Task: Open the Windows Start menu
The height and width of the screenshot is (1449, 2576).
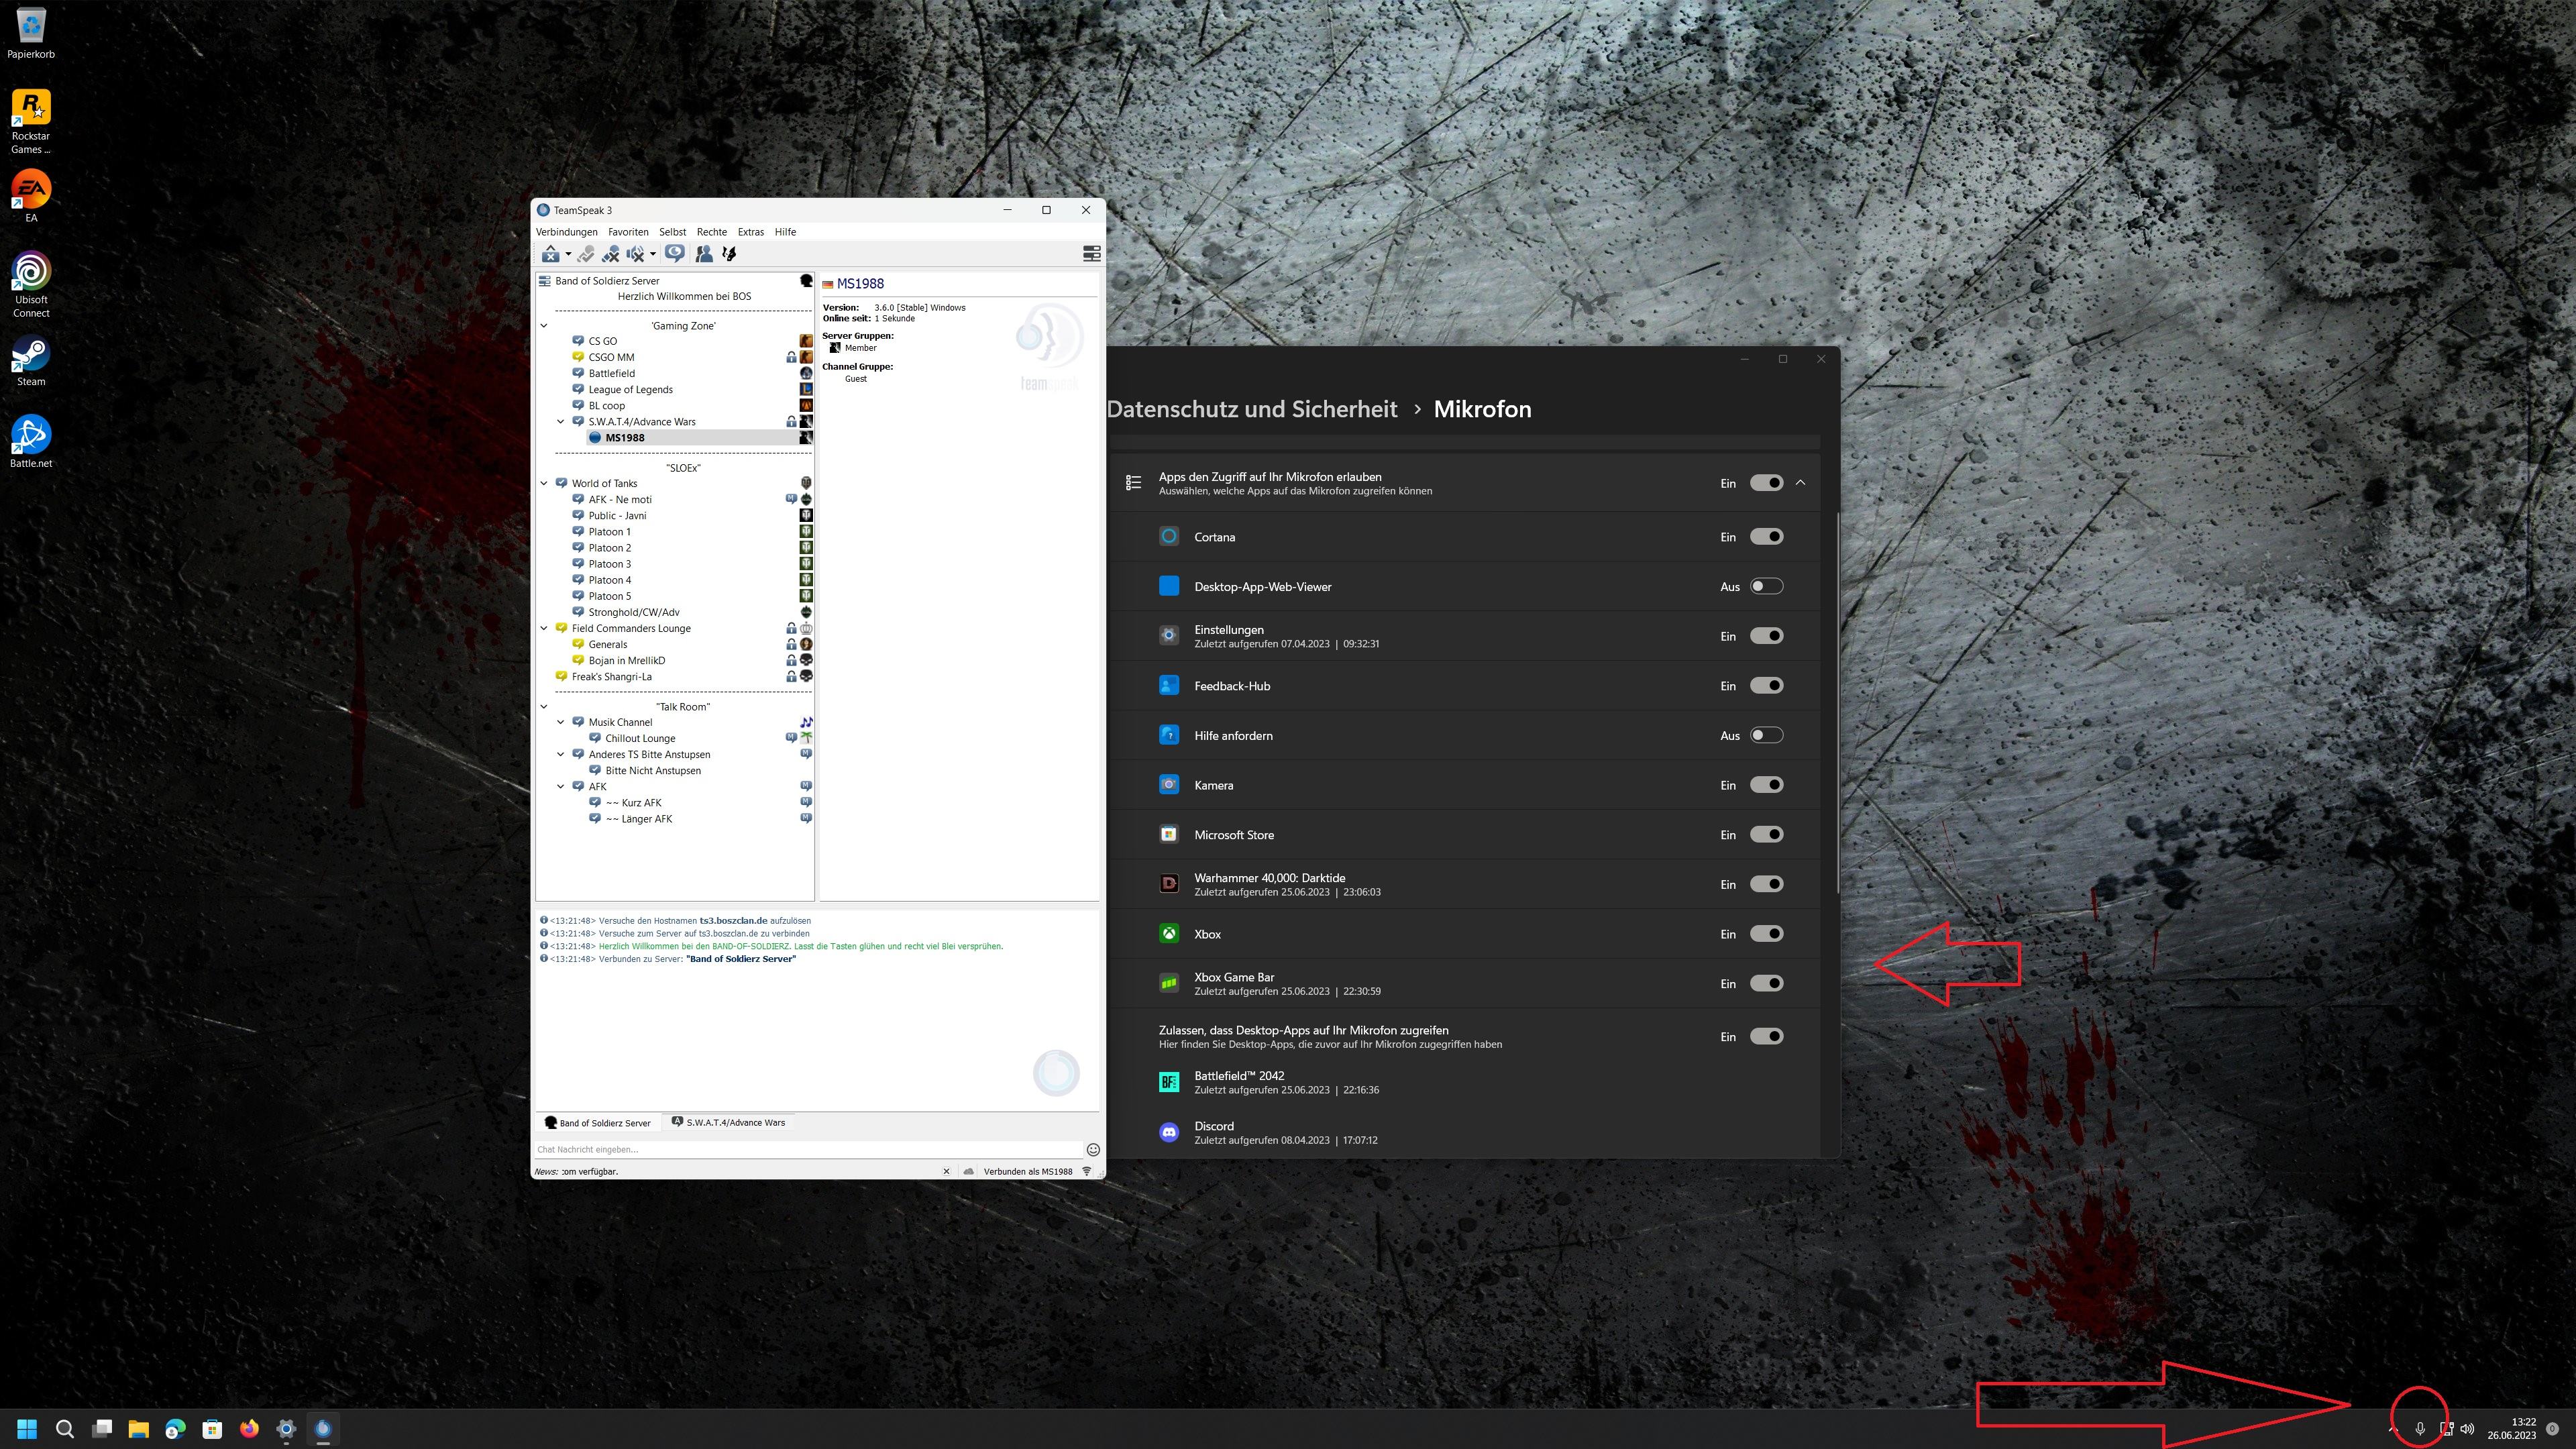Action: coord(27,1429)
